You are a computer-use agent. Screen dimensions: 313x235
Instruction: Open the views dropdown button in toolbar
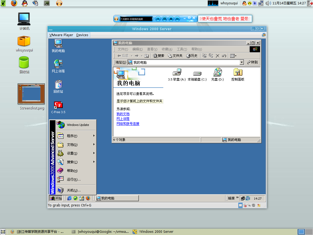(x=233, y=56)
